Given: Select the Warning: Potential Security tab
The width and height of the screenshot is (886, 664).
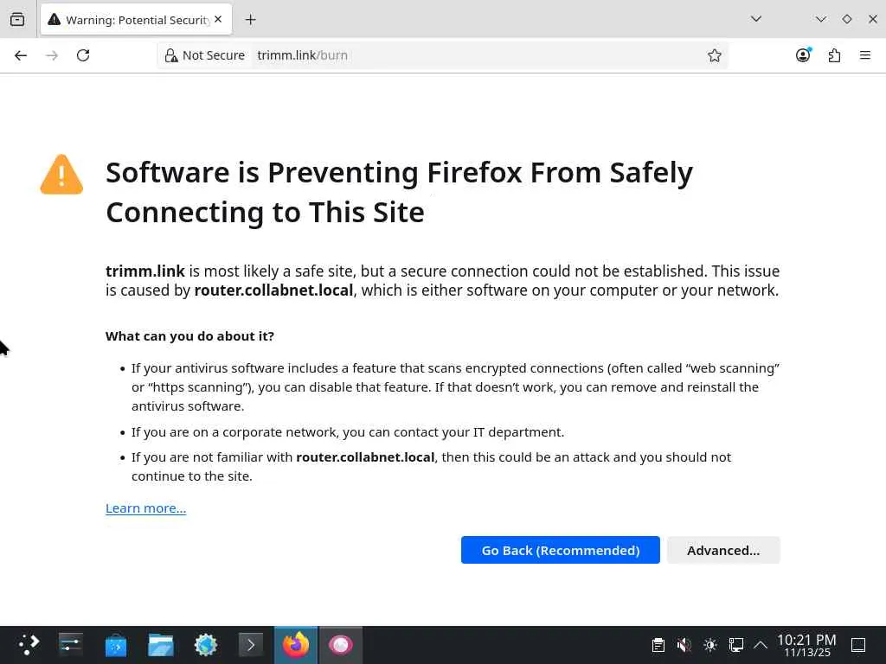Looking at the screenshot, I should tap(130, 19).
